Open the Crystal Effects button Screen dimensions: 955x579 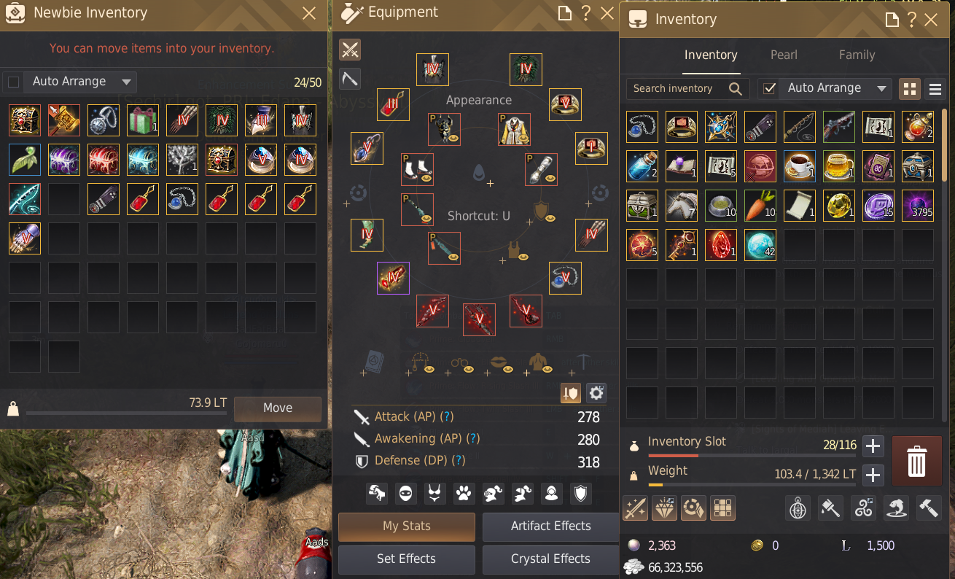550,559
